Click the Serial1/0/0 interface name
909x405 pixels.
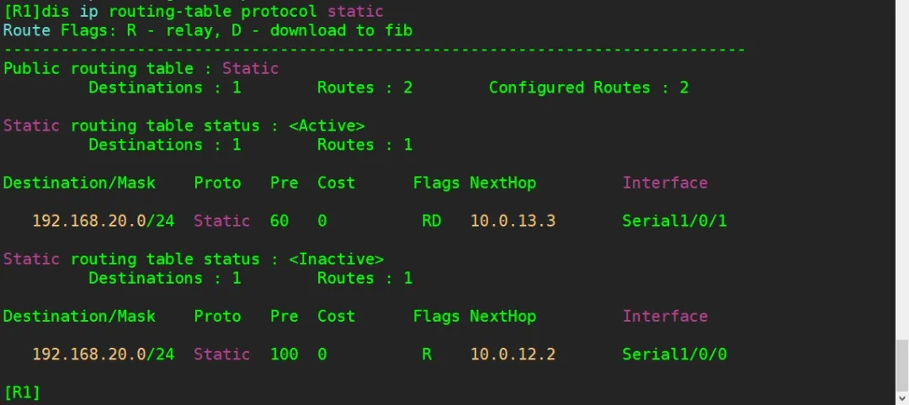point(674,354)
